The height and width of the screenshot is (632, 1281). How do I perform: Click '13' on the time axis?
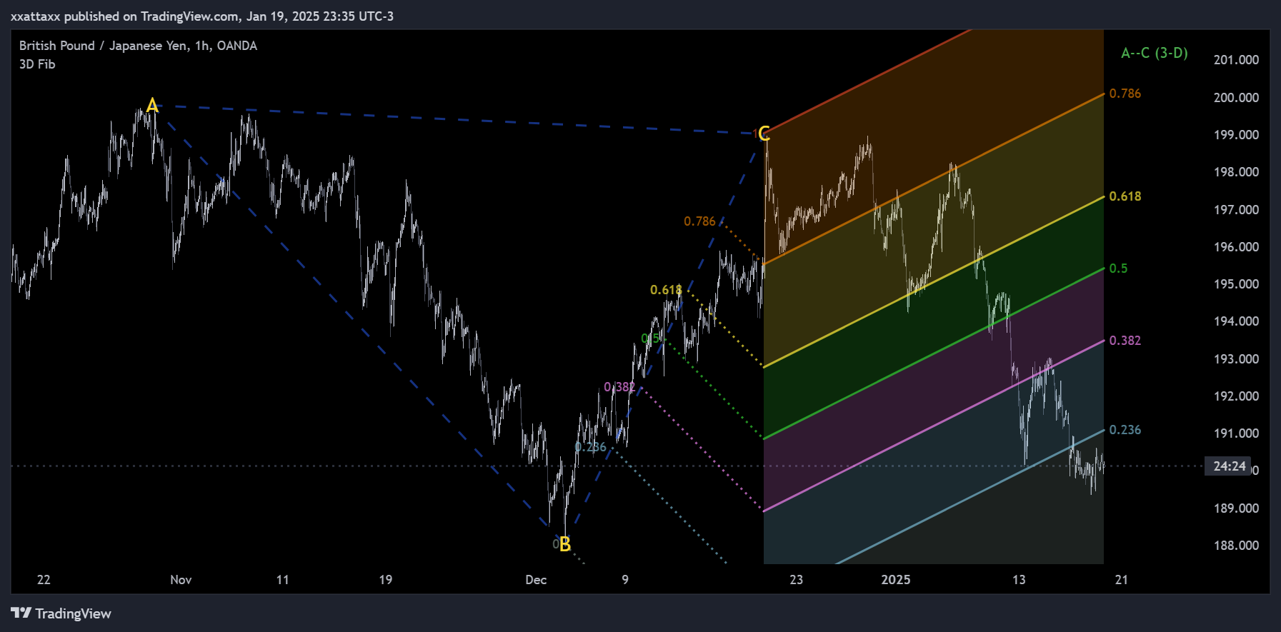click(x=1019, y=580)
